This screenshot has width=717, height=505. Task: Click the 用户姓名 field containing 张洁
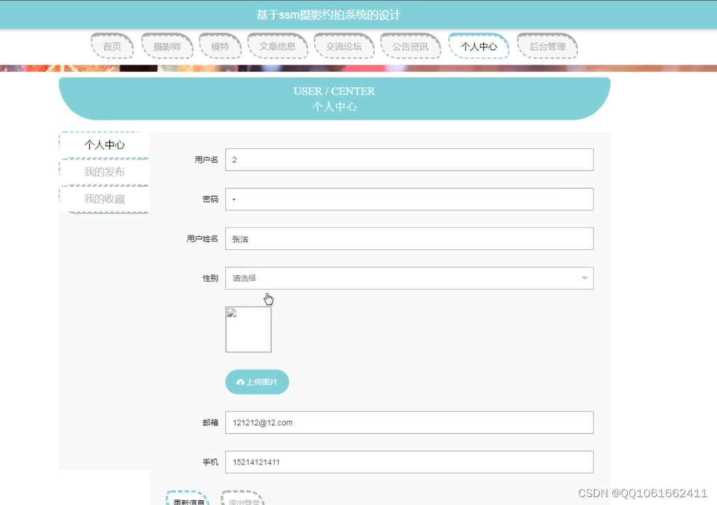point(409,239)
